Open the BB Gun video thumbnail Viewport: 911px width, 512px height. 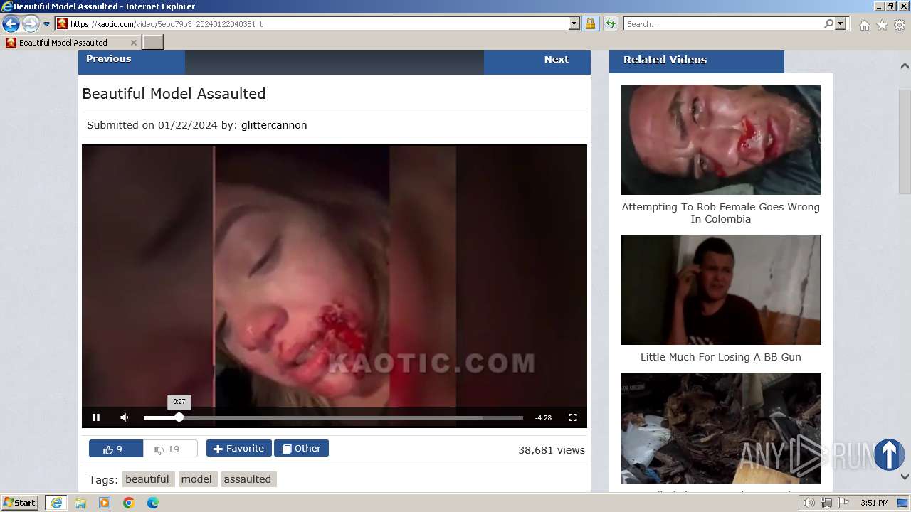721,290
